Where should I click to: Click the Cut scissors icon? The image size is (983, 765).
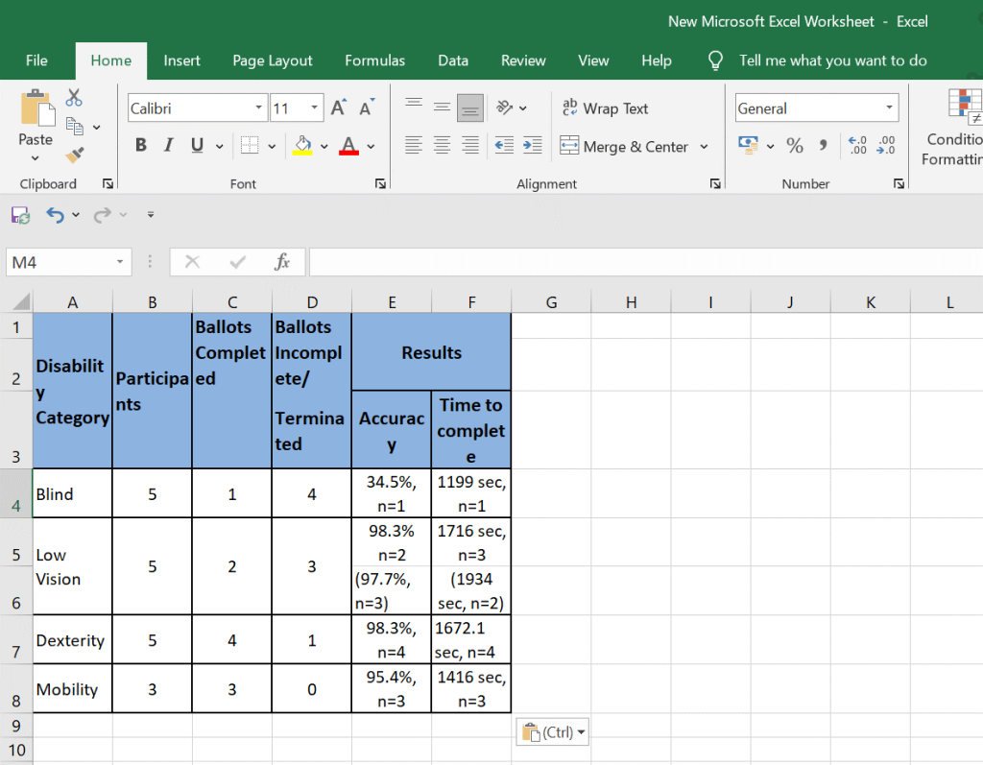(x=75, y=98)
